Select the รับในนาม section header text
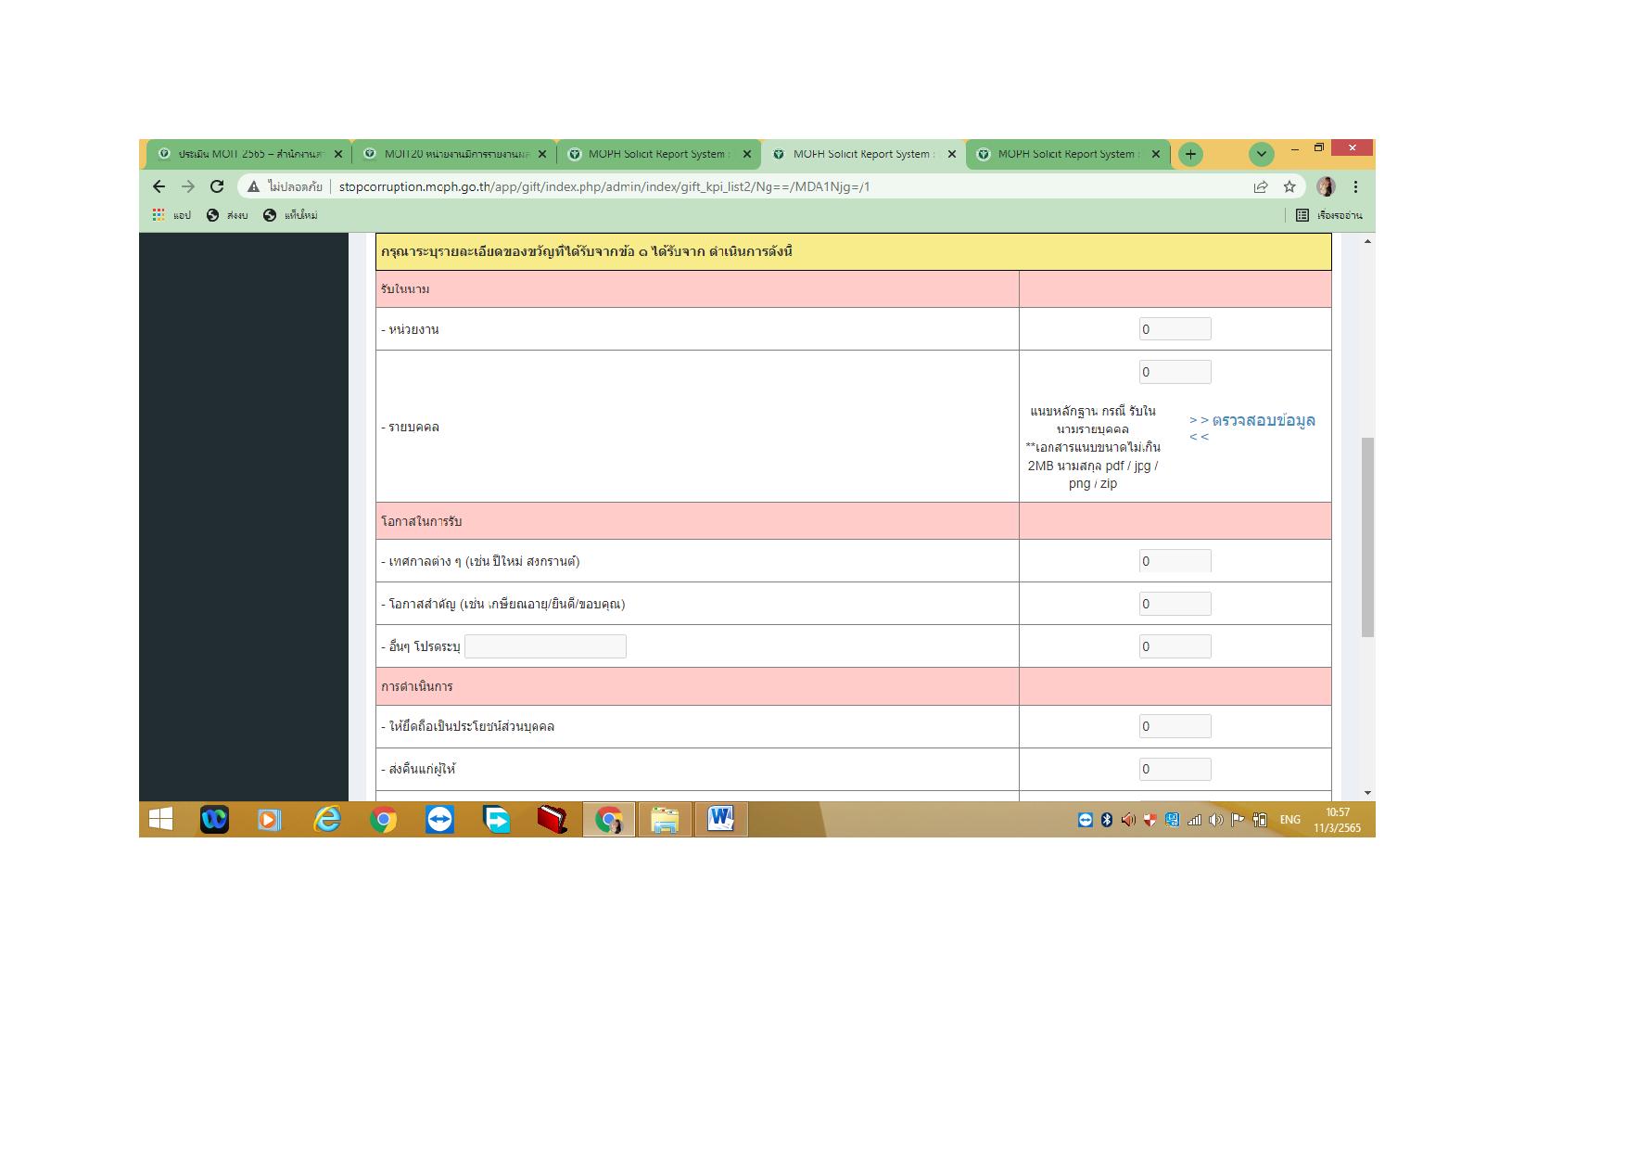The image size is (1626, 1150). (405, 289)
